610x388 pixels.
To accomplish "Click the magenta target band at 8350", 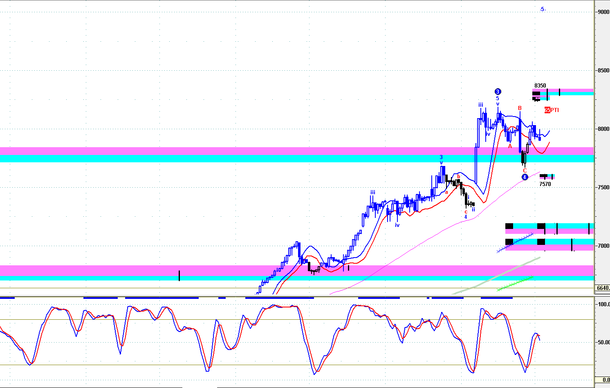I will click(x=572, y=90).
